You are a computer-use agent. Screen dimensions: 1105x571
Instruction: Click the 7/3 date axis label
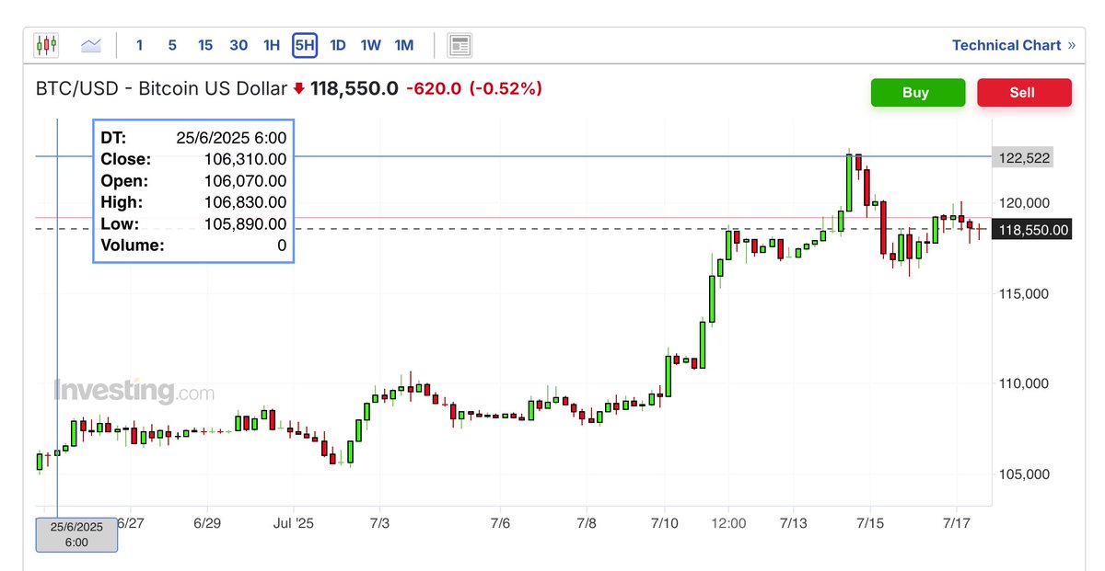(379, 523)
